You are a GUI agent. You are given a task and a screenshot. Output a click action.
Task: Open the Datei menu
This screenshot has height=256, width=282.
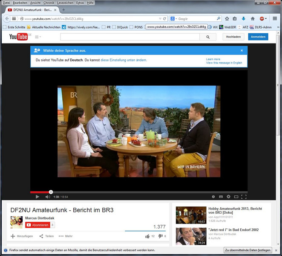[6, 3]
